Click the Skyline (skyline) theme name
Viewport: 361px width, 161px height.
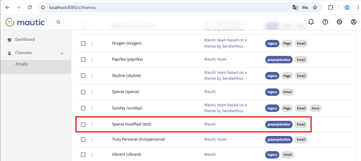coord(126,75)
